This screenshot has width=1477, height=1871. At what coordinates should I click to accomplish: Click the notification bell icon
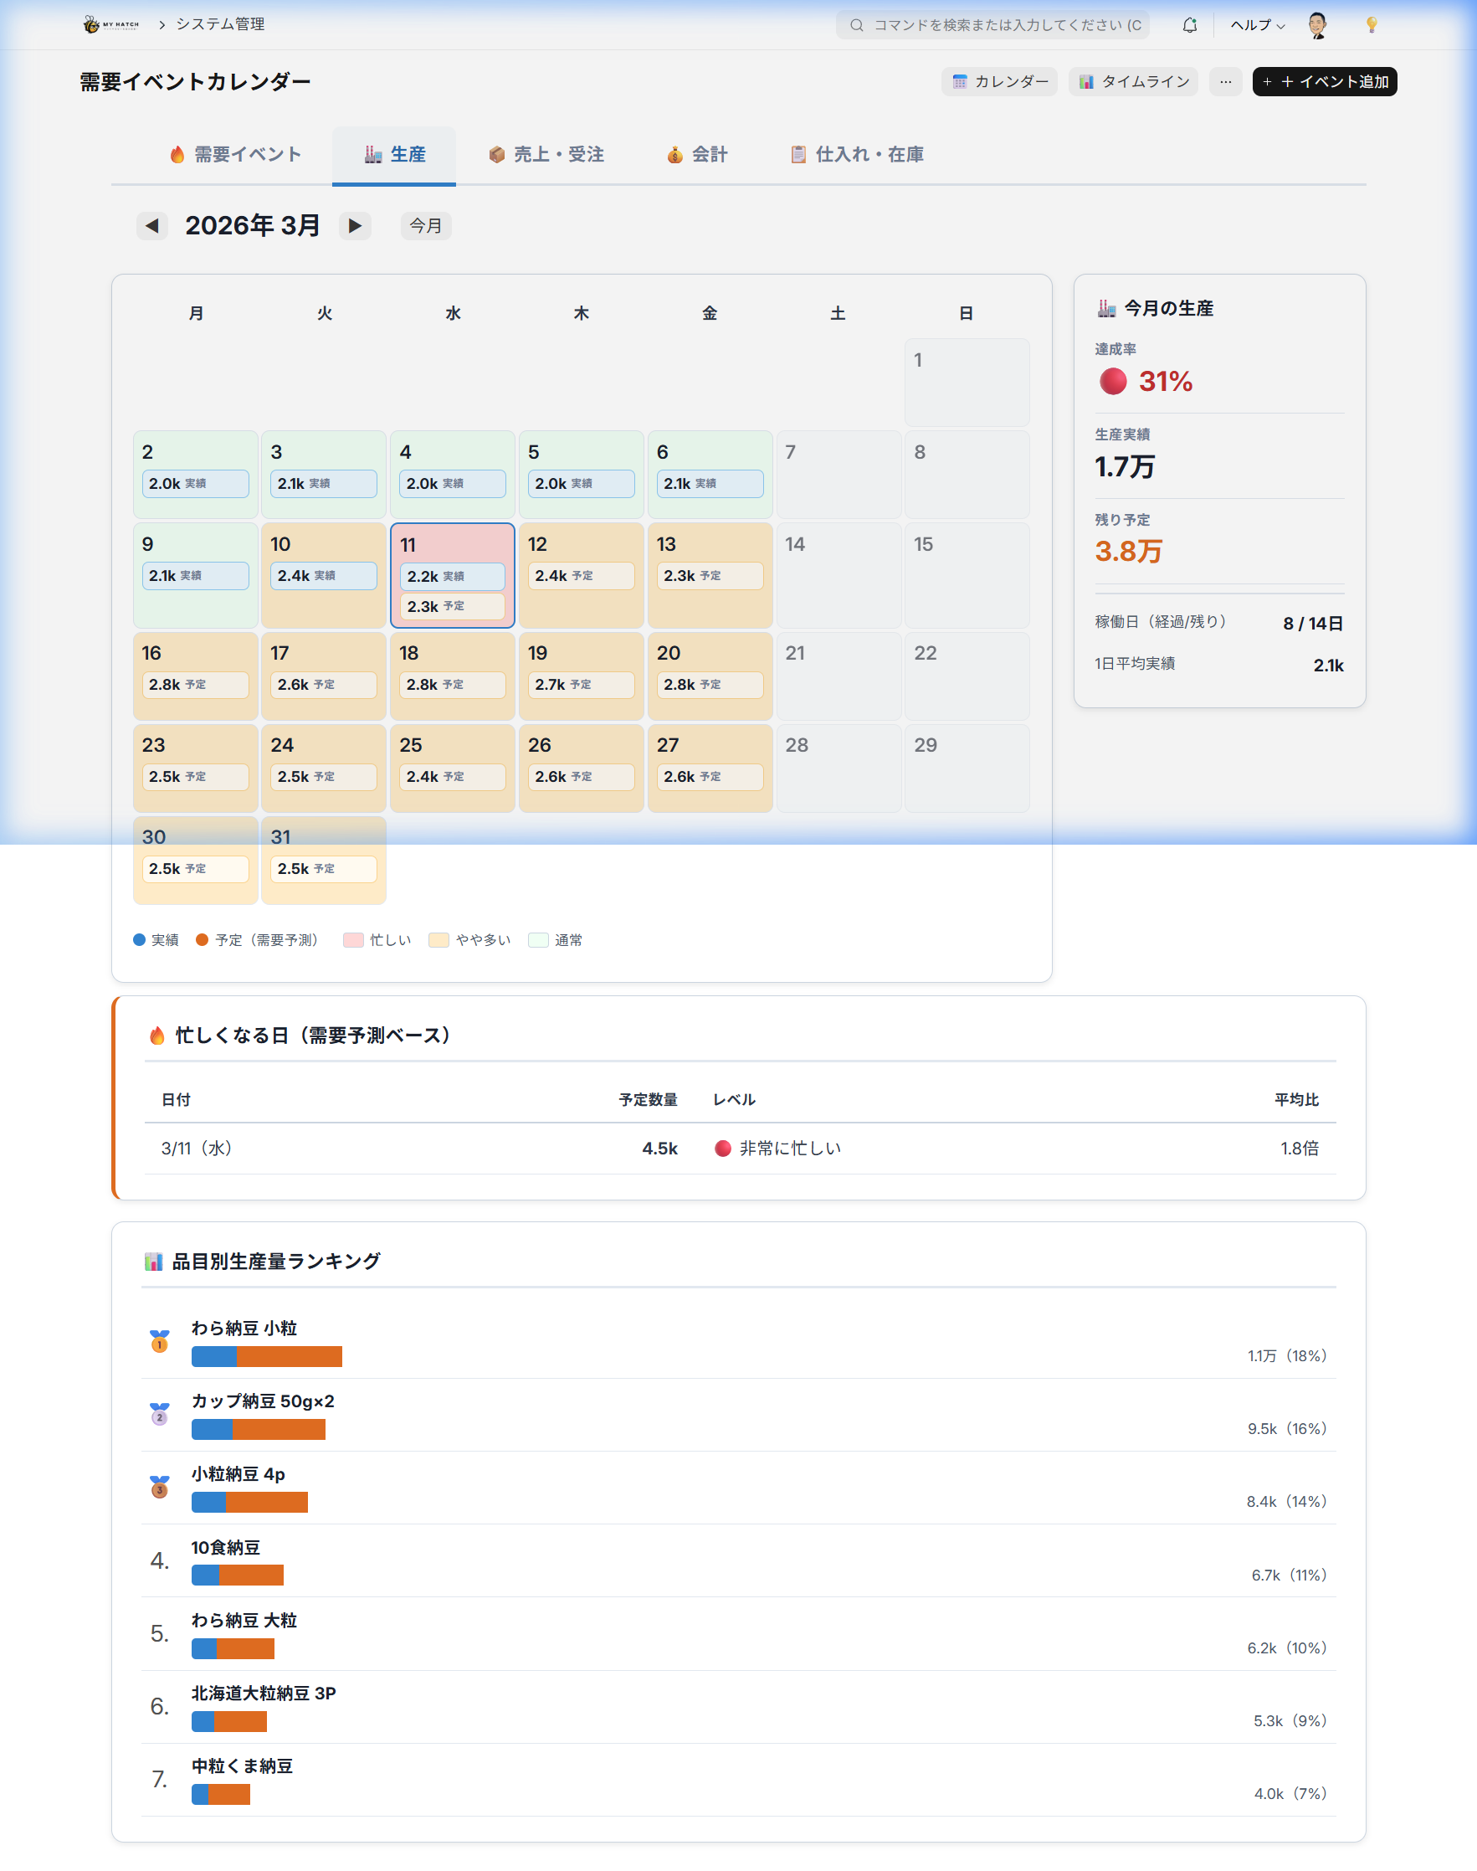tap(1190, 25)
